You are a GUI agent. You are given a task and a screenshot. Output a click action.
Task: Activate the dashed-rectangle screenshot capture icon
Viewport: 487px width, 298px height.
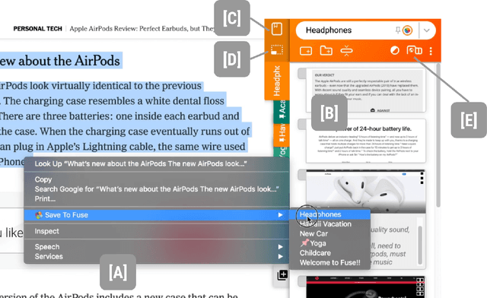277,49
